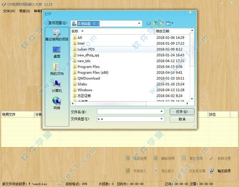Expand the File name dropdown arrow
239x187 pixels.
tap(162, 111)
